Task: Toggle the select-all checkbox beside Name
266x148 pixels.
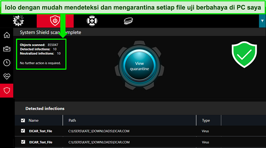Action: click(x=23, y=121)
